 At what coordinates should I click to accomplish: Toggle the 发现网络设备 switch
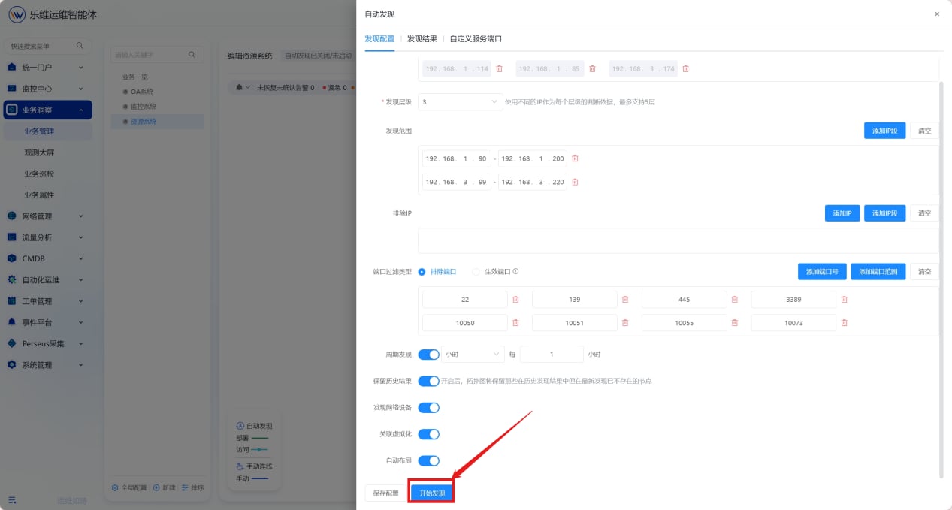coord(428,408)
